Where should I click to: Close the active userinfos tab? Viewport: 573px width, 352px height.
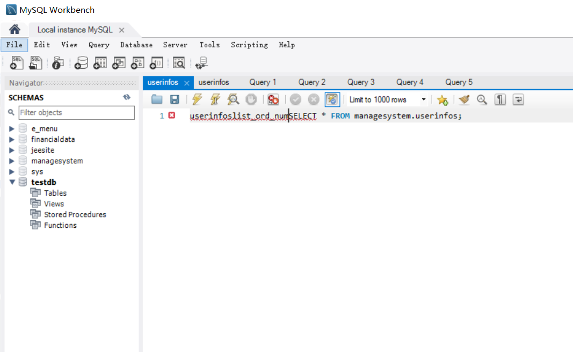click(x=187, y=83)
